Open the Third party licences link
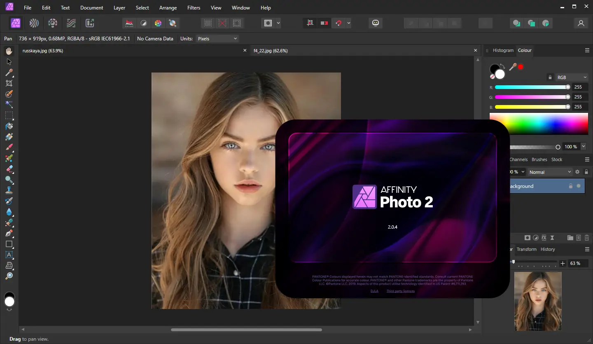593x344 pixels. pyautogui.click(x=400, y=291)
